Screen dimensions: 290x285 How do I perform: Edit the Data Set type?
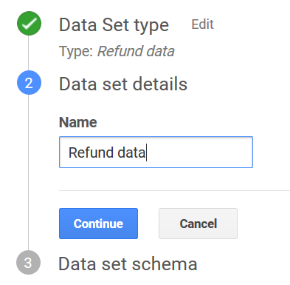pos(202,24)
